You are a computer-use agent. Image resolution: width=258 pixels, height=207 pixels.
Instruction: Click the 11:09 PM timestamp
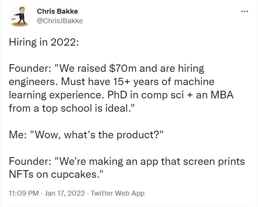(x=24, y=193)
